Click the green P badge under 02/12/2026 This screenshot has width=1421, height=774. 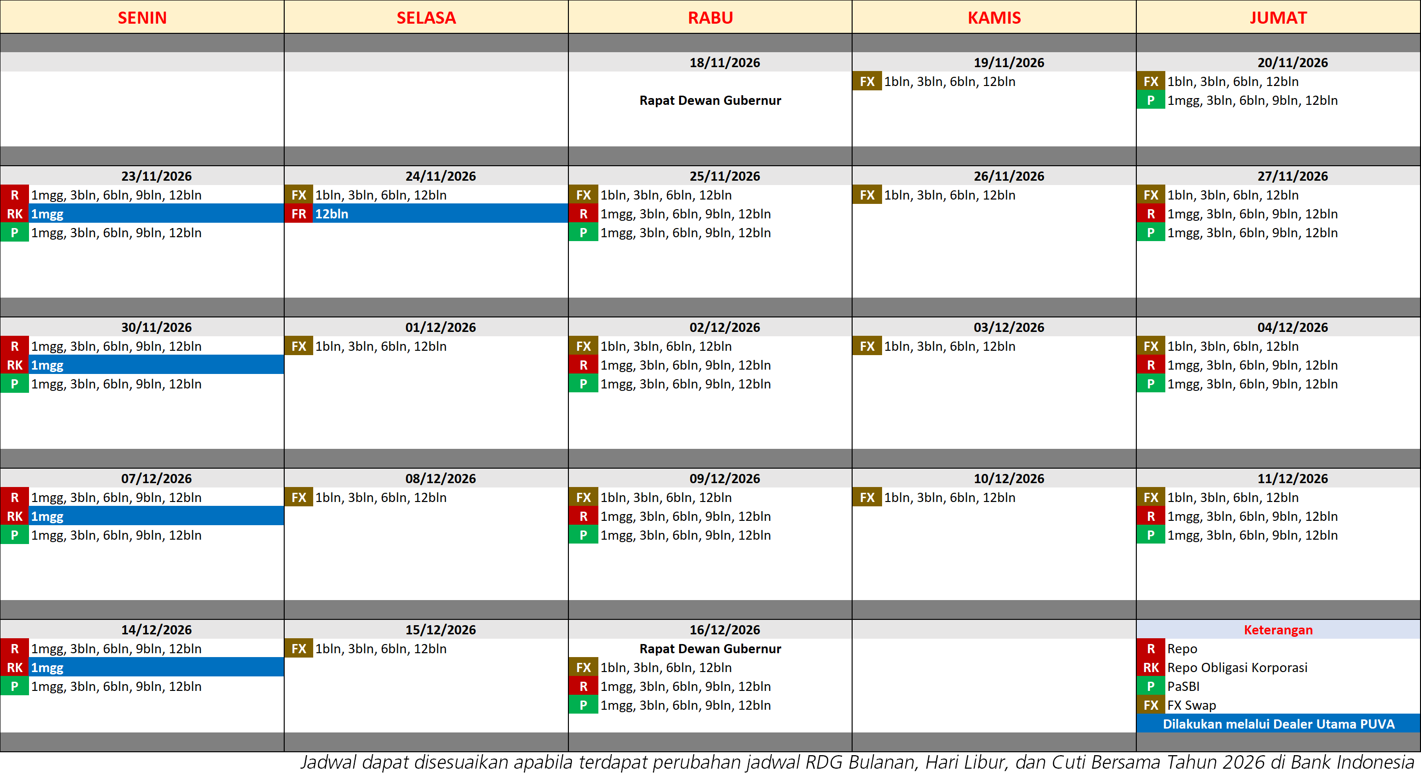583,384
